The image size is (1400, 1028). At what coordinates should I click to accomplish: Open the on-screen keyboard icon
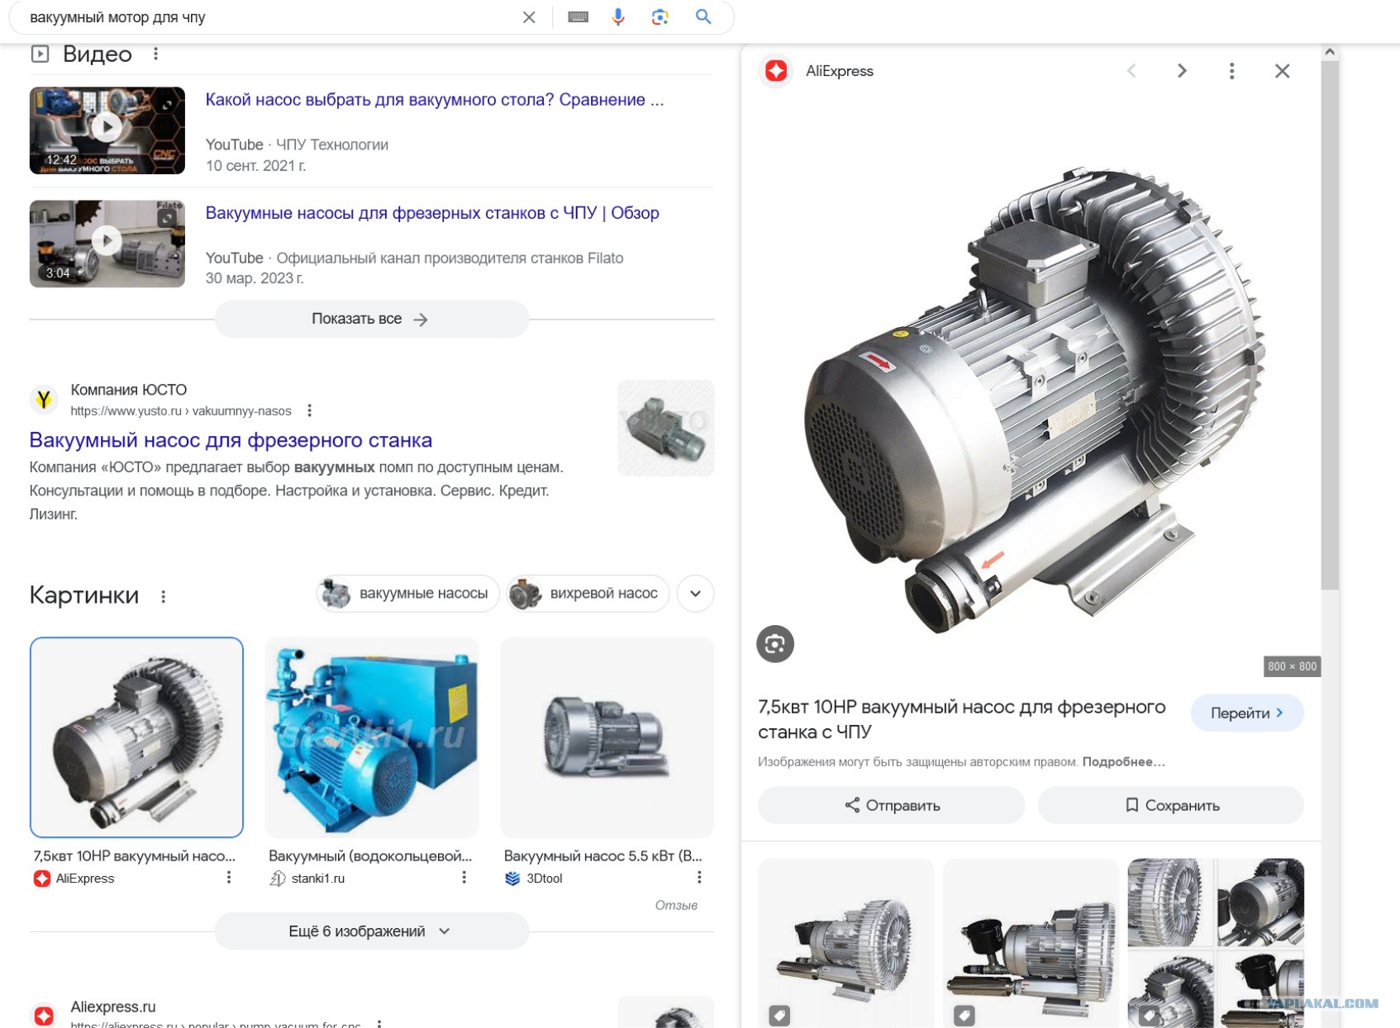coord(578,17)
